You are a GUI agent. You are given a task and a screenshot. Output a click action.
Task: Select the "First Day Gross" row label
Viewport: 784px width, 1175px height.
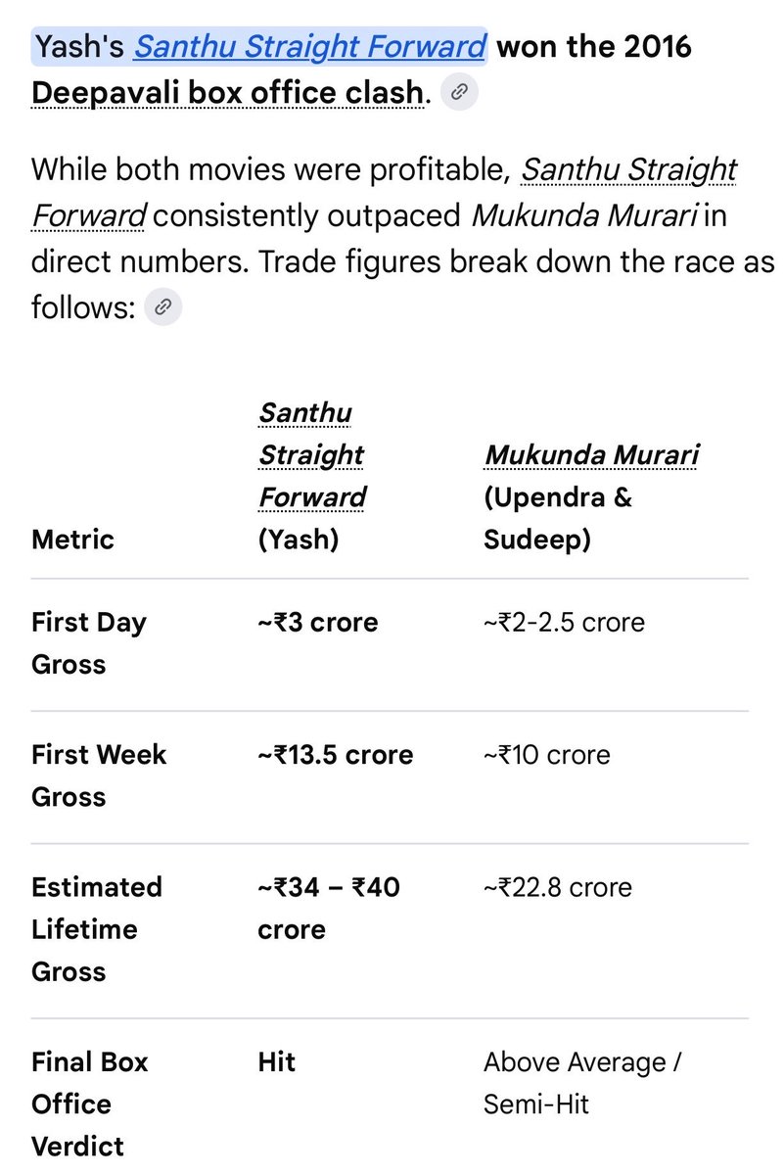tap(88, 643)
